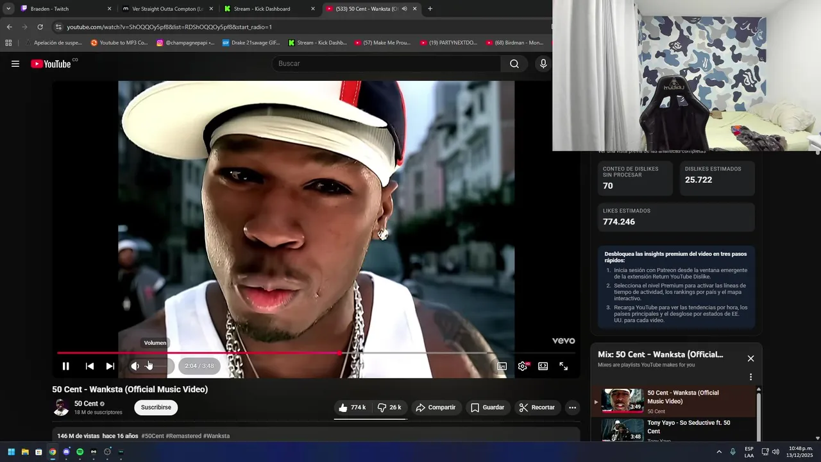The image size is (821, 462).
Task: Play 50 Cent - Wanksta from the mix
Action: (675, 401)
